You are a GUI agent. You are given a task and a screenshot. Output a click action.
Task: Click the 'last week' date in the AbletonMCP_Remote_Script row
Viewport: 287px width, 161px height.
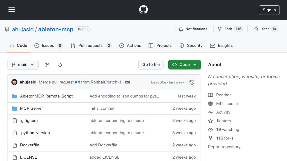point(187,96)
